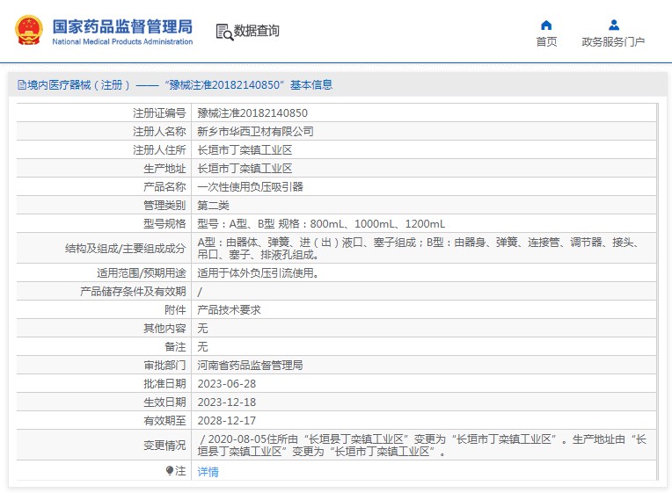This screenshot has width=672, height=493.
Task: Select 产品储存条件及有效期 label
Action: pos(133,291)
